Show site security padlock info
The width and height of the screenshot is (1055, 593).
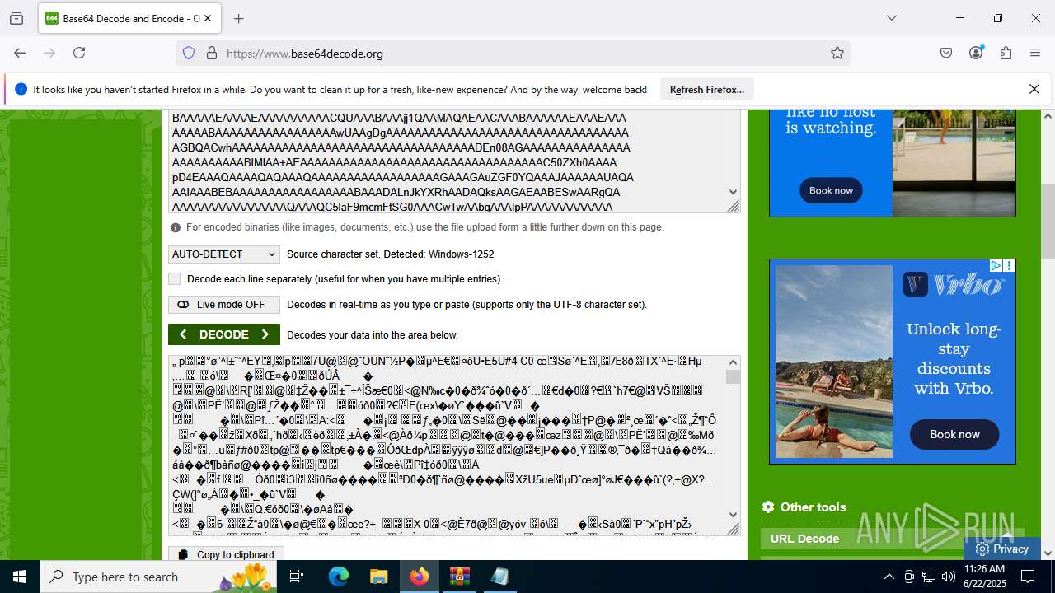coord(211,54)
